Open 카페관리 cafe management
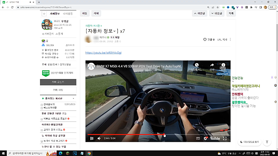This screenshot has width=278, height=156. (48, 34)
